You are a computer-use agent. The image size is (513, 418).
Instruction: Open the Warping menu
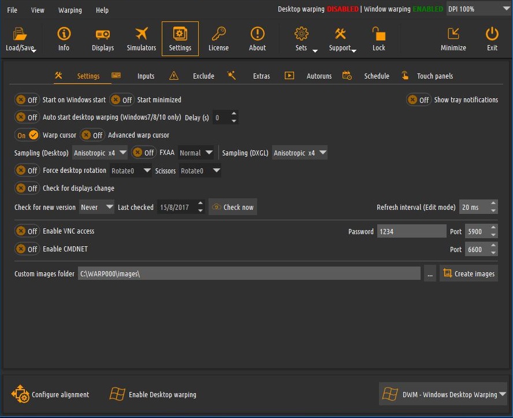[70, 10]
